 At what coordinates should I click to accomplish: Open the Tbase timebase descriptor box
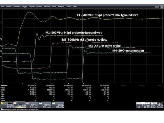click(x=143, y=105)
